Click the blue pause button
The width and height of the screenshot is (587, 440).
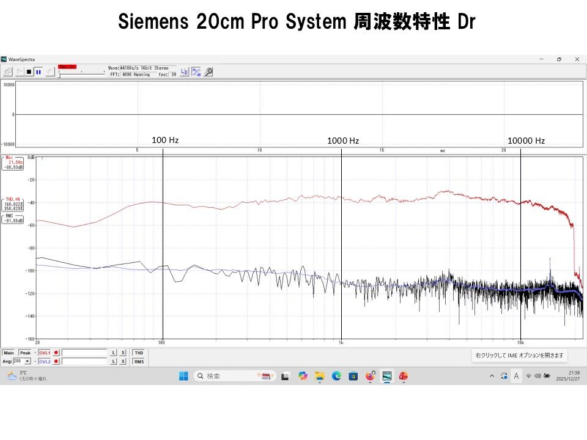pos(38,71)
